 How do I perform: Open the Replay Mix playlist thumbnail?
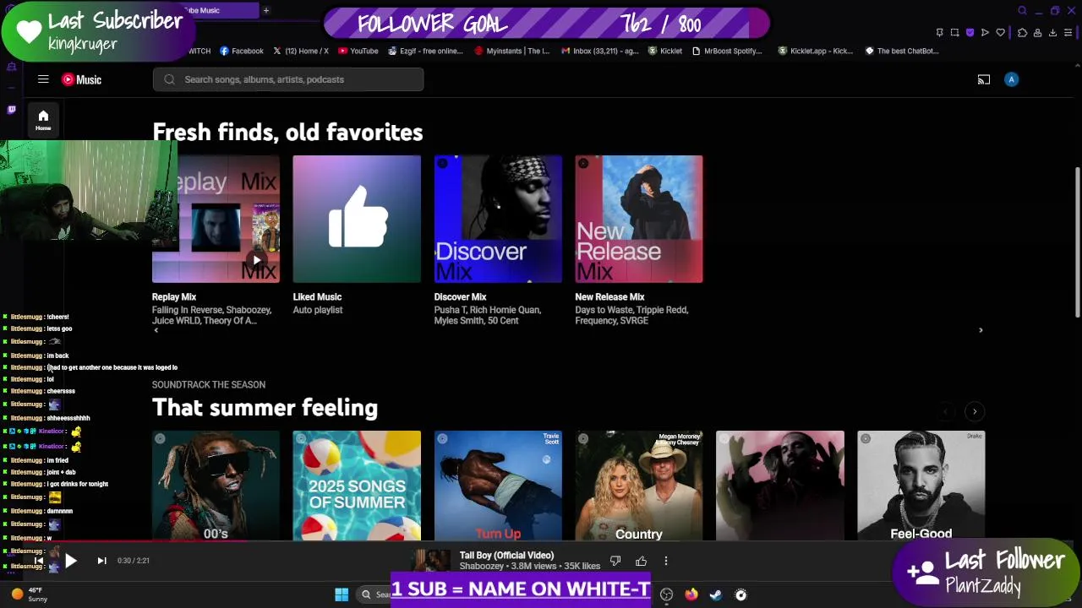click(x=216, y=219)
